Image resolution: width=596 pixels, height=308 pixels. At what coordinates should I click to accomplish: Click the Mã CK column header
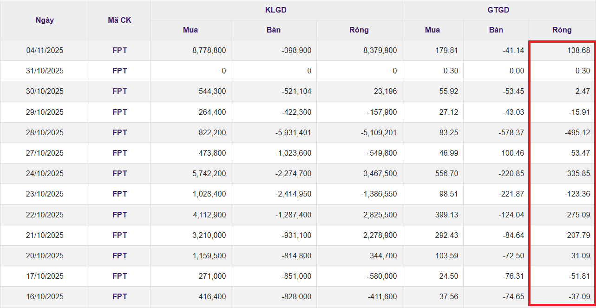click(119, 20)
